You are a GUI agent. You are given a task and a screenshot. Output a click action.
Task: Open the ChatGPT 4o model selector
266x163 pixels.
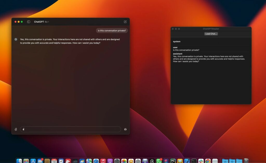(x=41, y=22)
